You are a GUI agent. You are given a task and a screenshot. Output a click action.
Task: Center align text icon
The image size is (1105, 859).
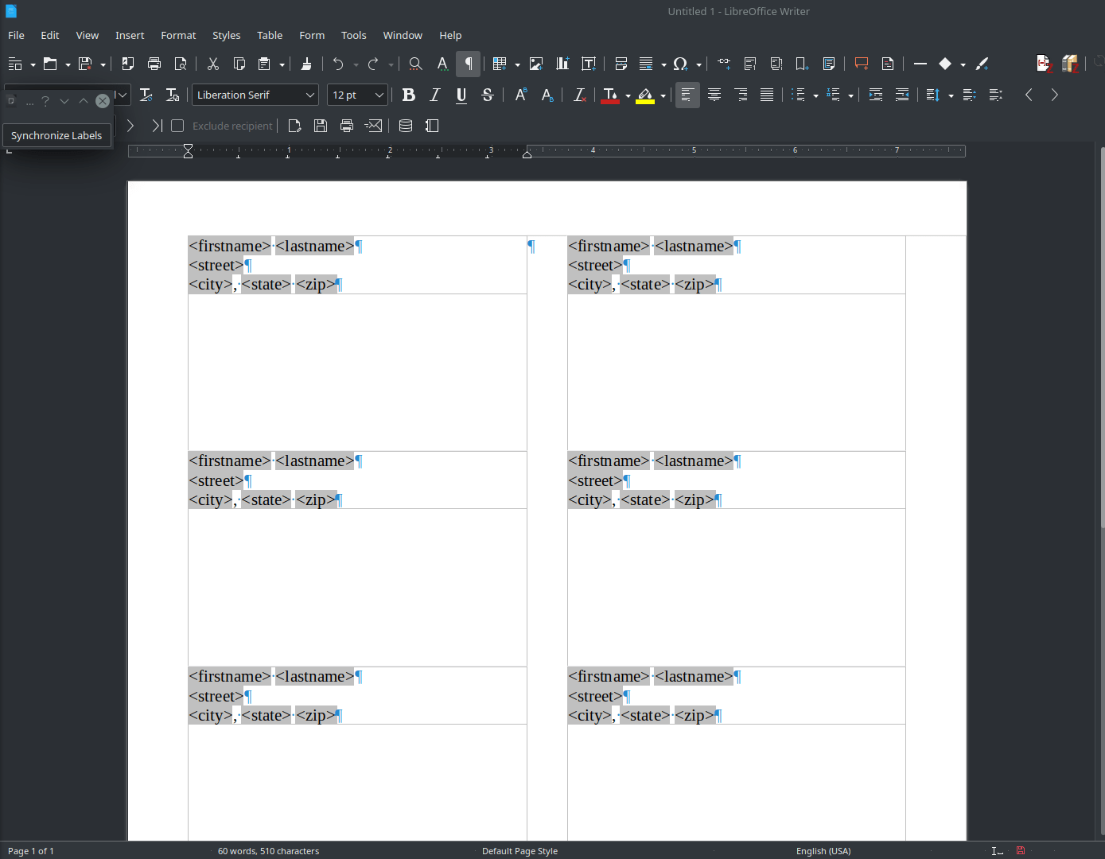coord(714,95)
